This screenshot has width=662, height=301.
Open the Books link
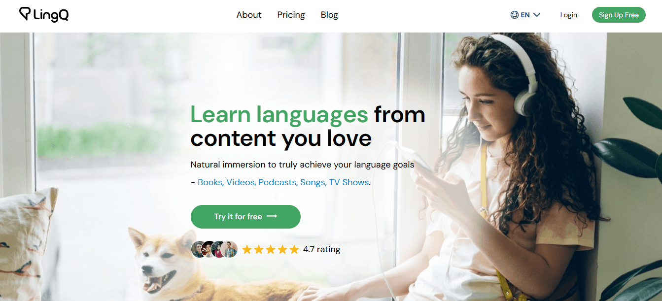(x=211, y=182)
